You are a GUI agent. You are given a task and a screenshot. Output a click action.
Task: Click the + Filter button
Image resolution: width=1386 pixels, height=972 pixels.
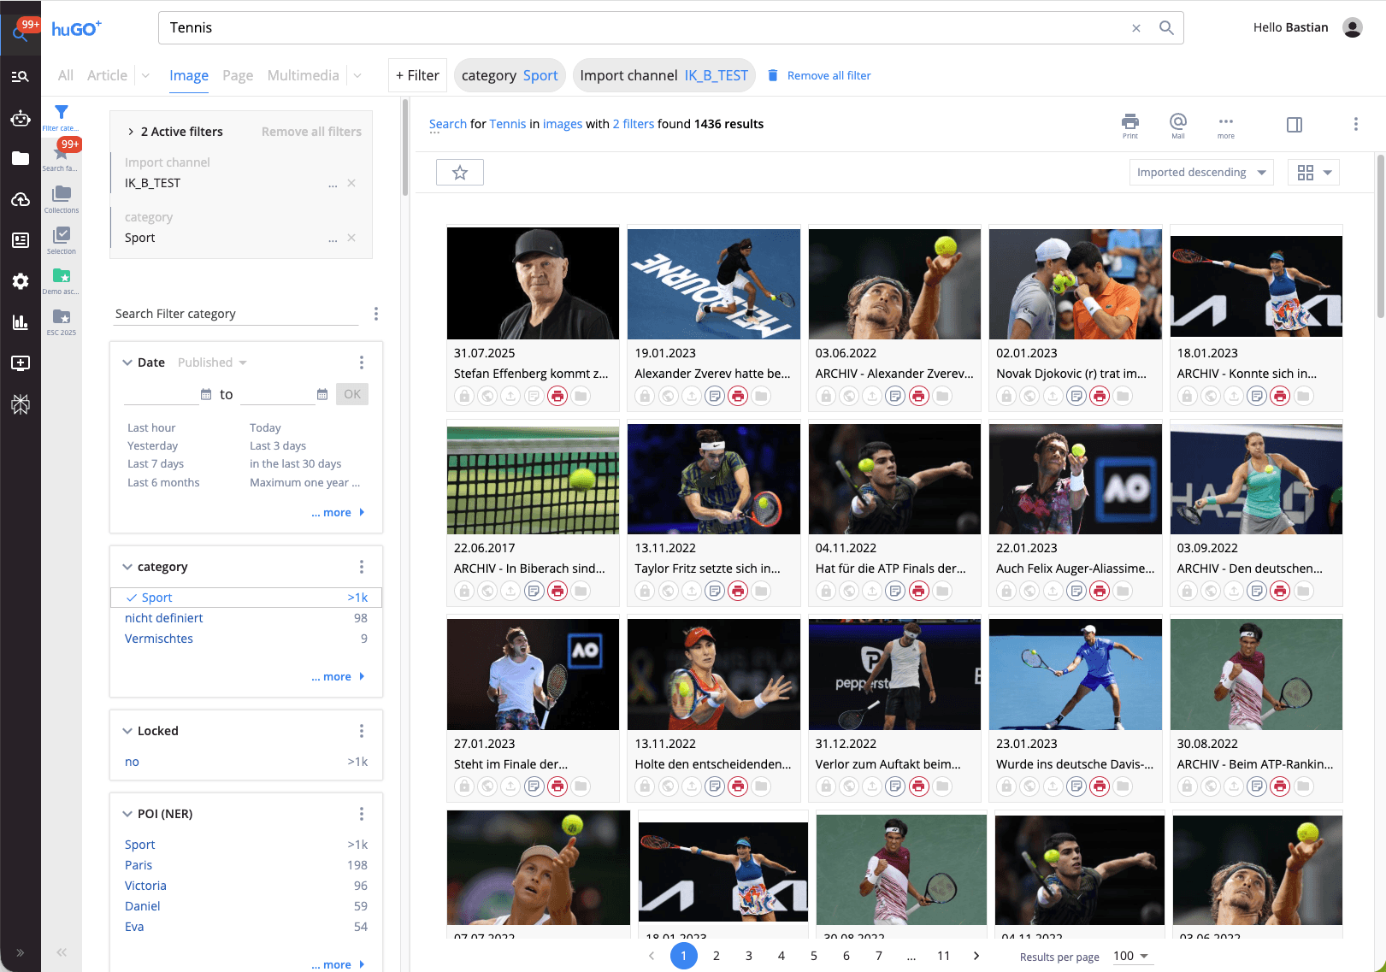coord(417,75)
